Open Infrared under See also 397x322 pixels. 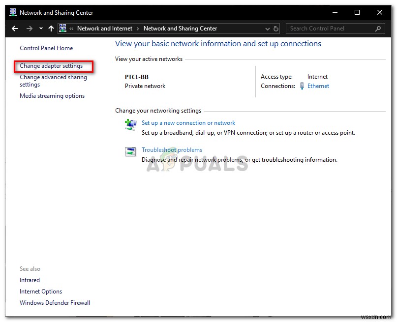[30, 280]
